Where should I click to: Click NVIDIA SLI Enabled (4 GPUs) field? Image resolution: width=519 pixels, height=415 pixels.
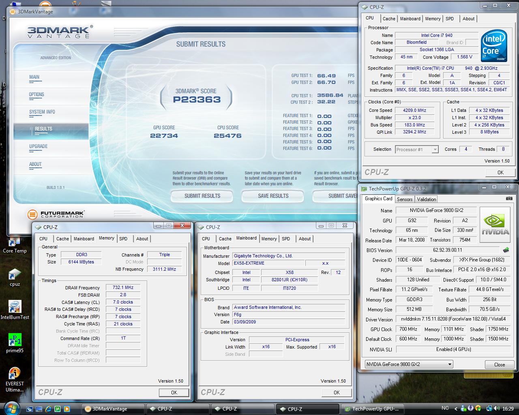(453, 349)
